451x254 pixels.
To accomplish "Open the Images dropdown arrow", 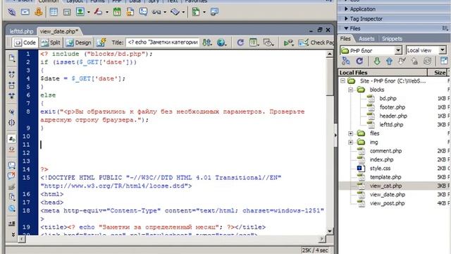I will 89,12.
